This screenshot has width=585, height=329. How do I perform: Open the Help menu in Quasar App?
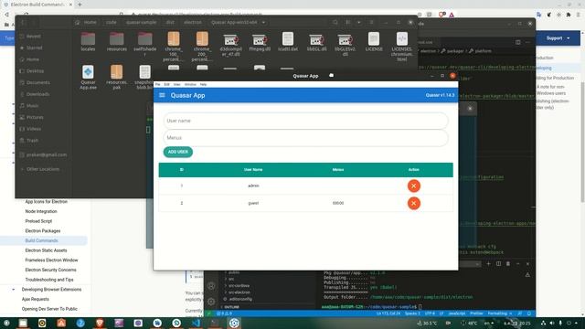point(203,85)
